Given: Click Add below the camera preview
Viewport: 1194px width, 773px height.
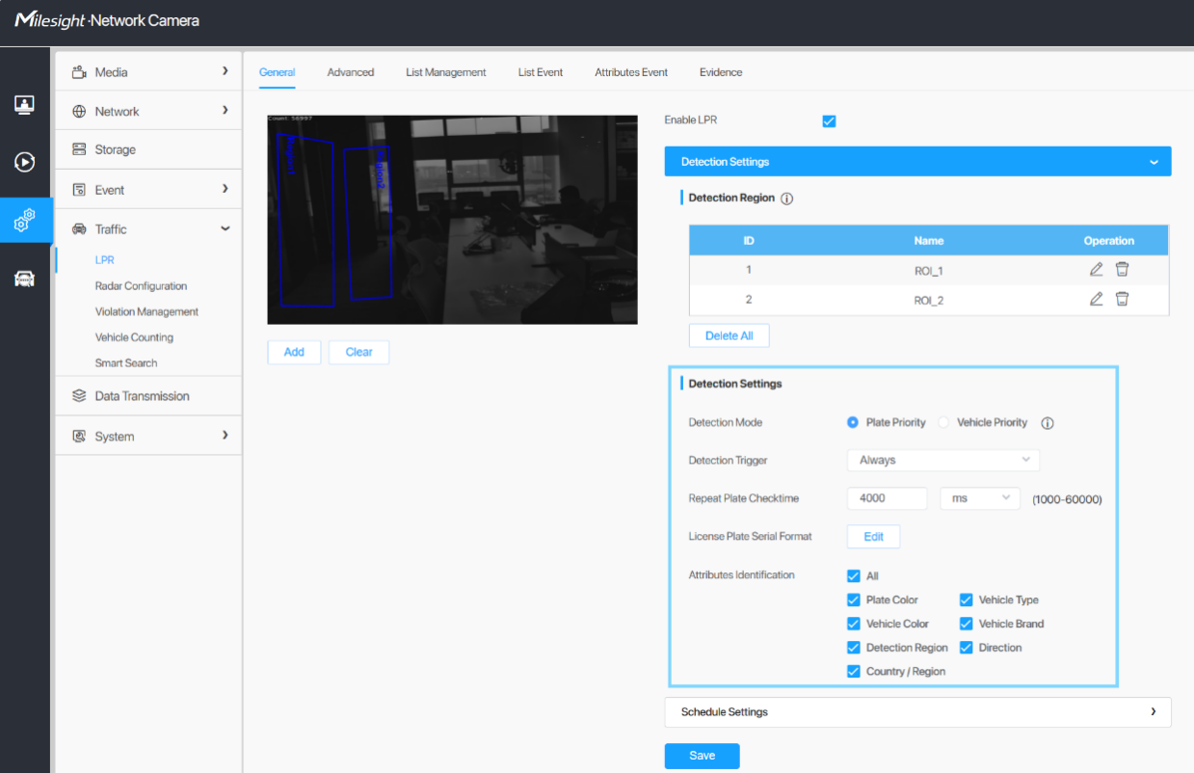Looking at the screenshot, I should [x=294, y=353].
